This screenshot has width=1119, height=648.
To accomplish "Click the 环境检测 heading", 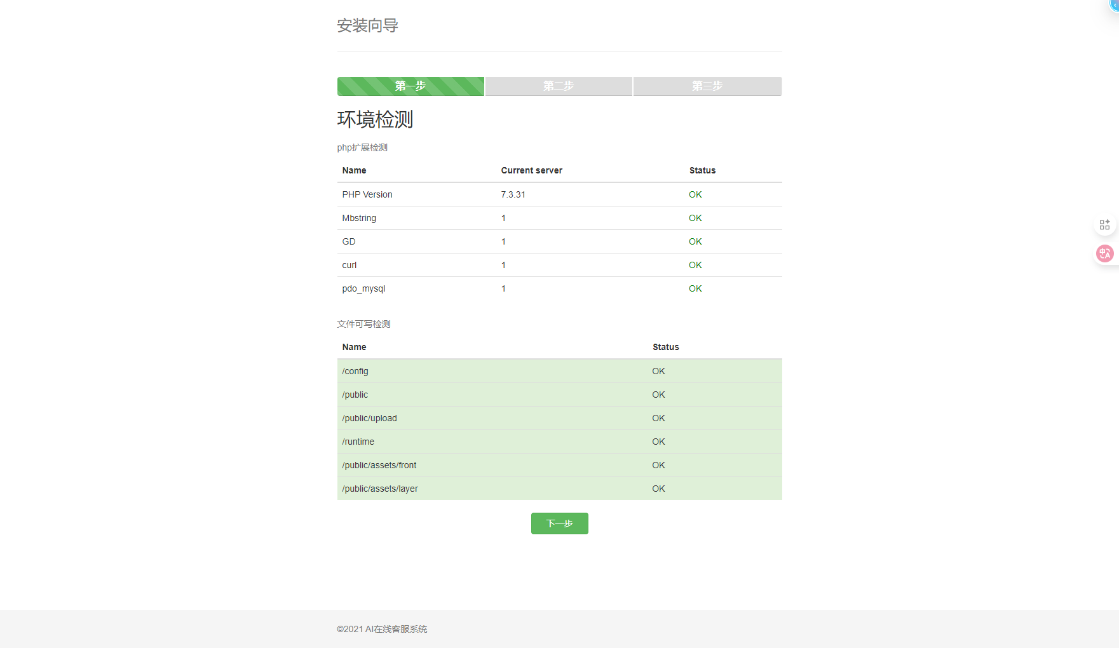I will [375, 119].
